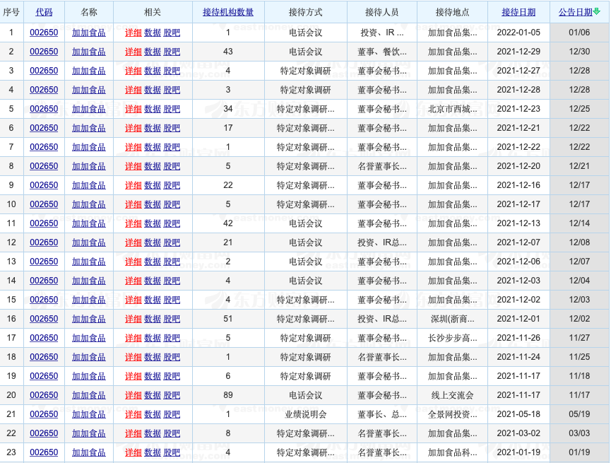The width and height of the screenshot is (611, 463).
Task: Sort by 接待日期 column header
Action: click(x=518, y=12)
